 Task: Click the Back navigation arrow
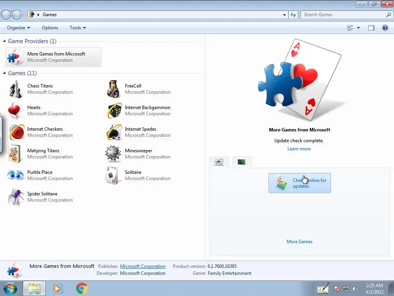tap(6, 15)
